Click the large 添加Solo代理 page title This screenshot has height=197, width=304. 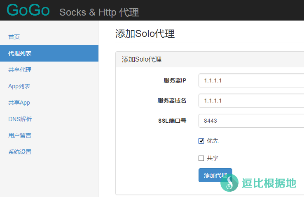[145, 34]
